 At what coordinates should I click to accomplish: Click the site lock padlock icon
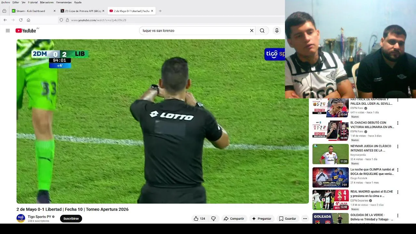pyautogui.click(x=67, y=20)
